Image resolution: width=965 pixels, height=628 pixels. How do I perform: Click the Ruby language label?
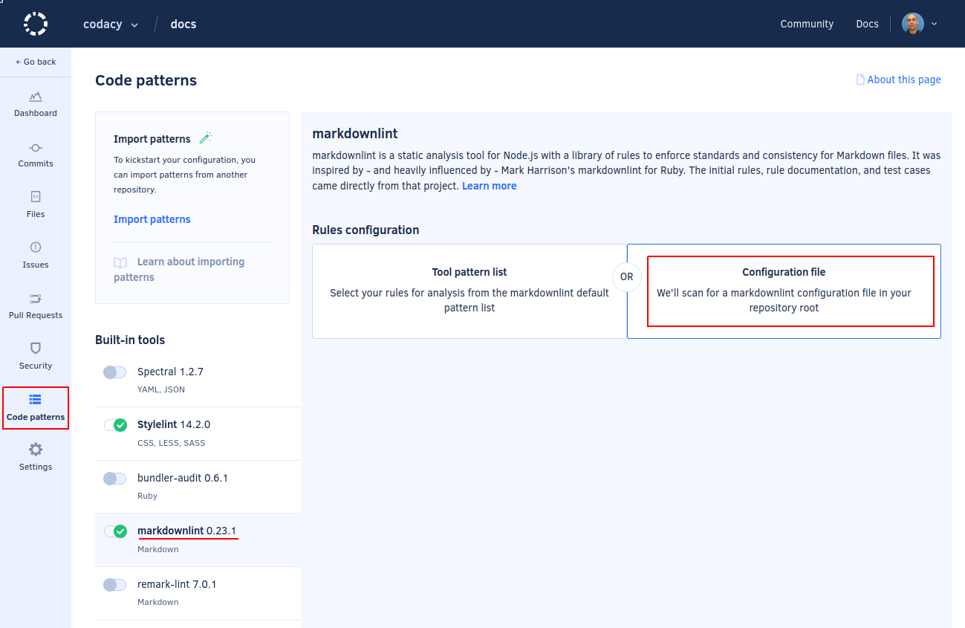(147, 496)
